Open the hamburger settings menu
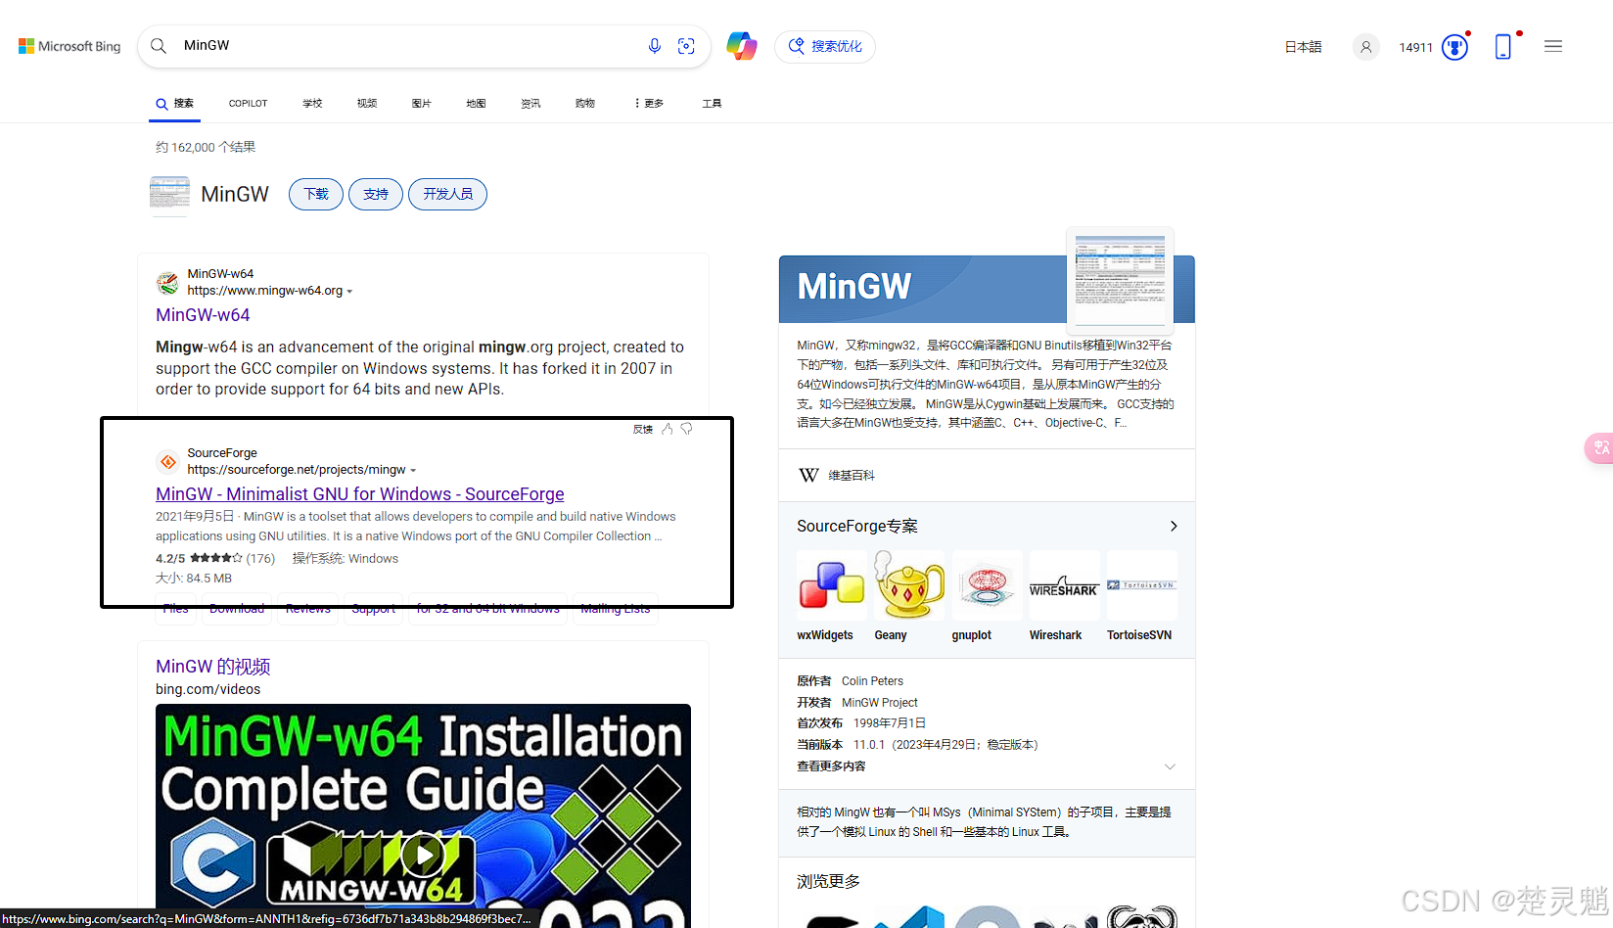Viewport: 1613px width, 928px height. (x=1553, y=46)
